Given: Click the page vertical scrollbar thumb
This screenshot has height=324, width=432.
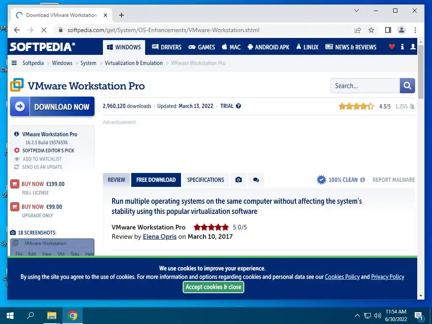Looking at the screenshot, I should click(x=421, y=71).
